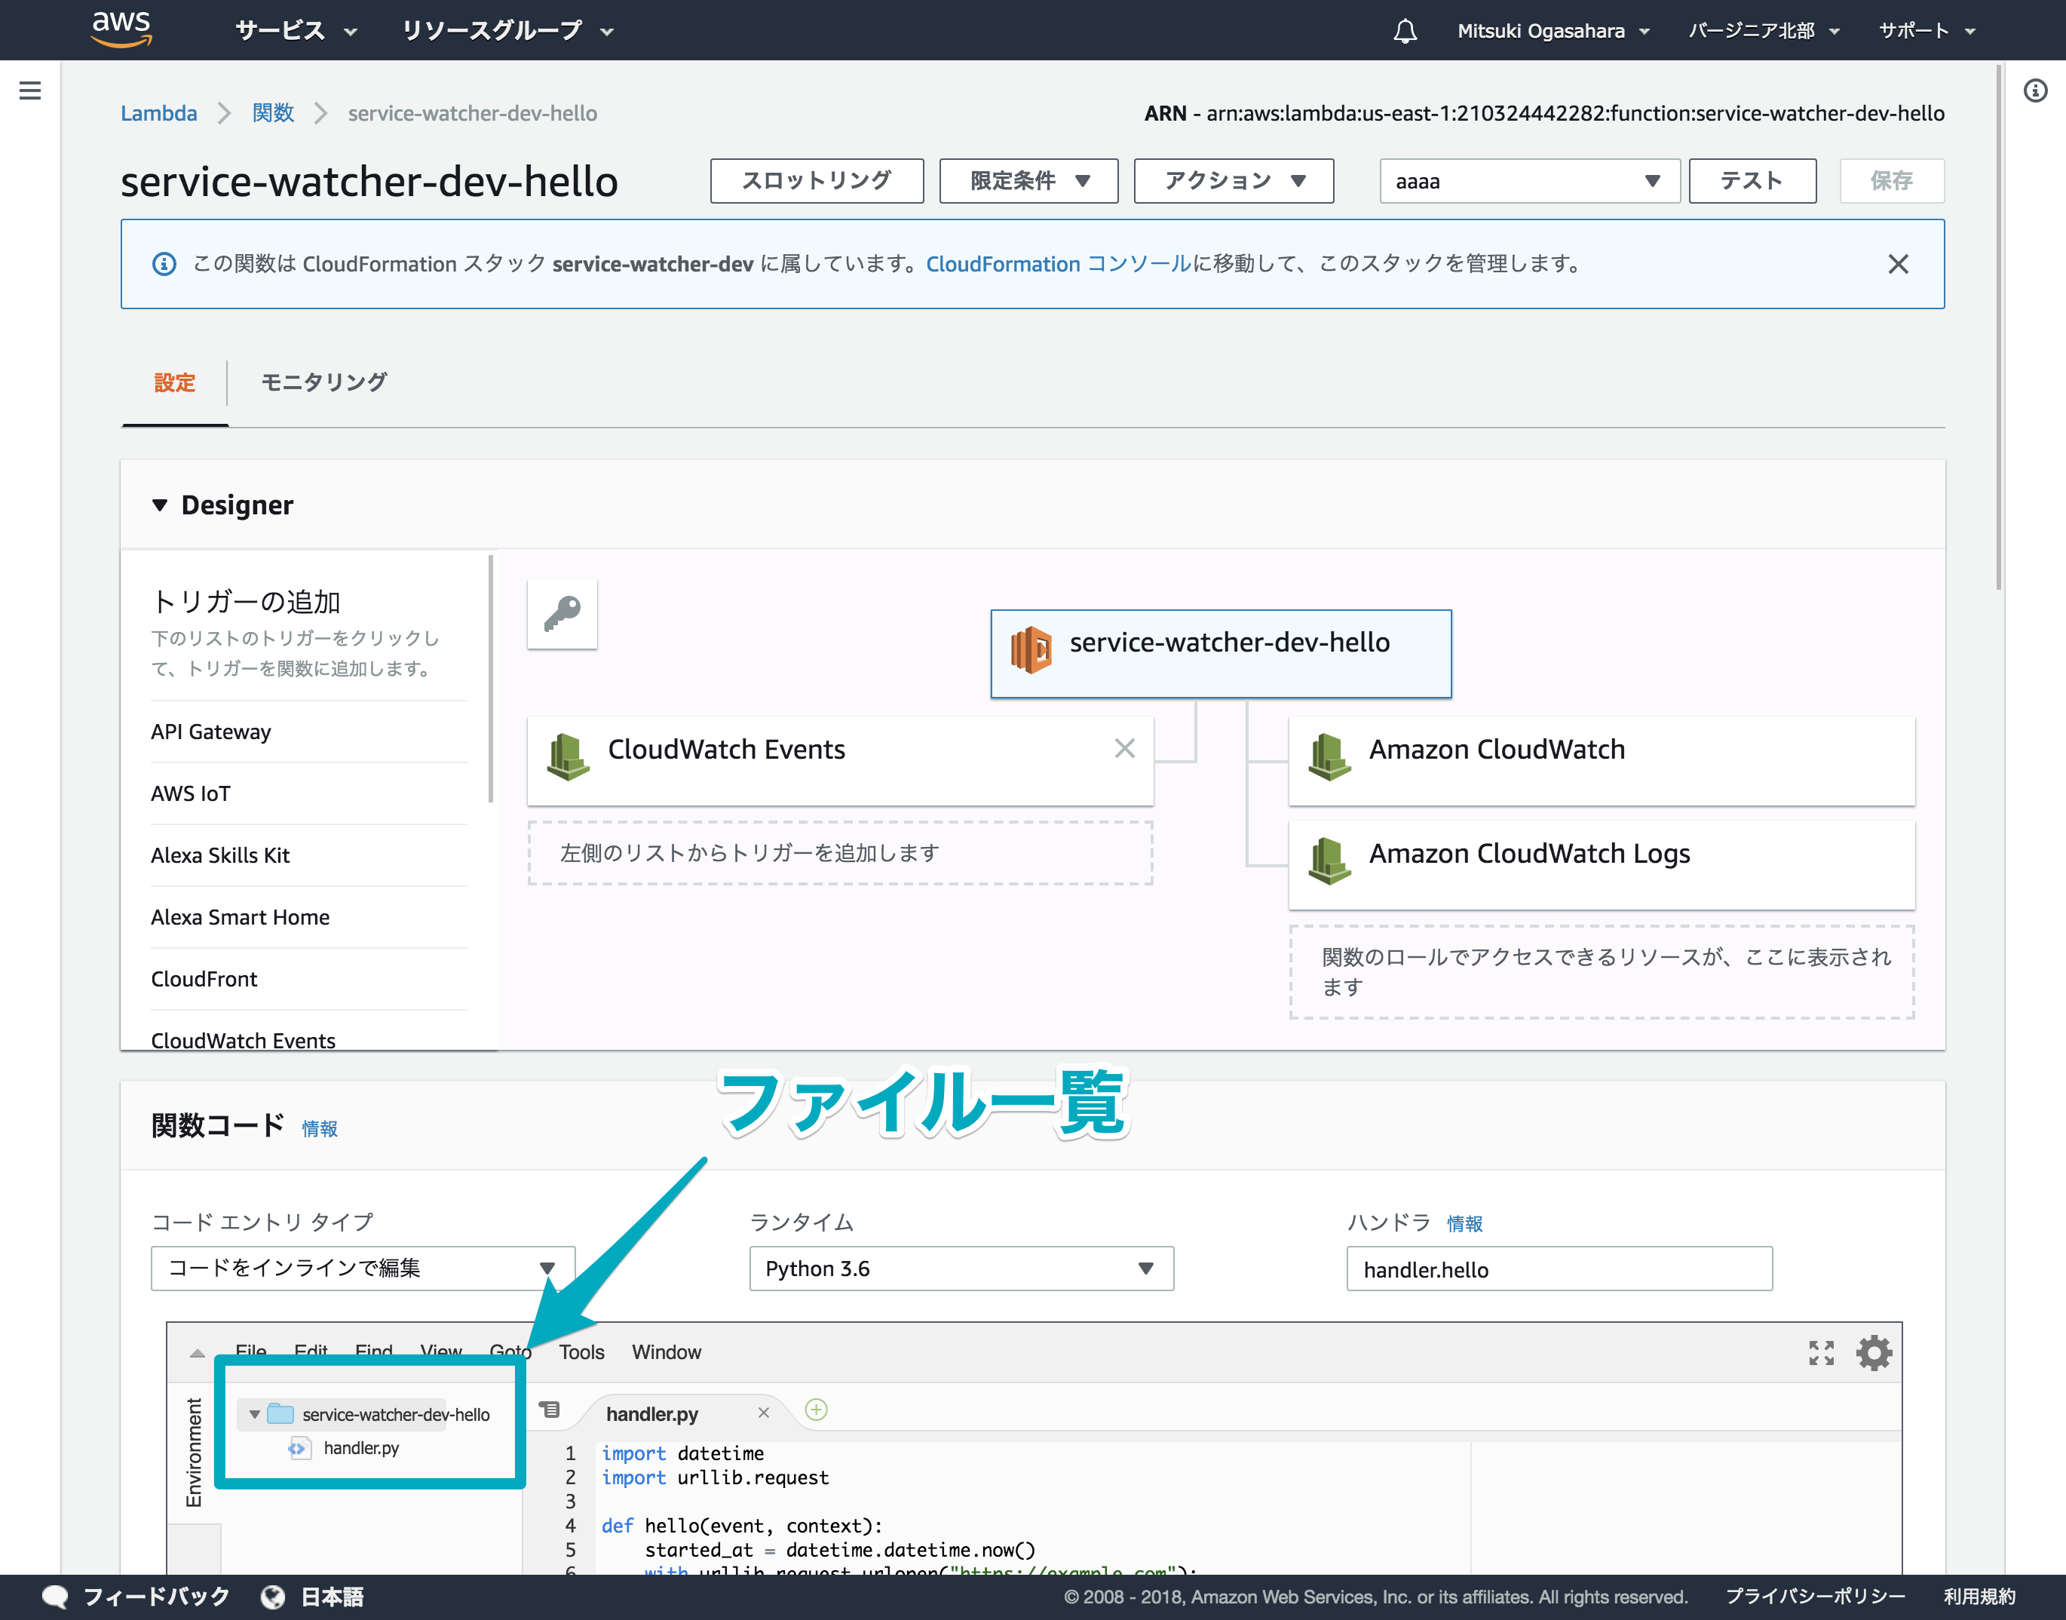The image size is (2066, 1620).
Task: Close the handler.py editor tab
Action: point(763,1413)
